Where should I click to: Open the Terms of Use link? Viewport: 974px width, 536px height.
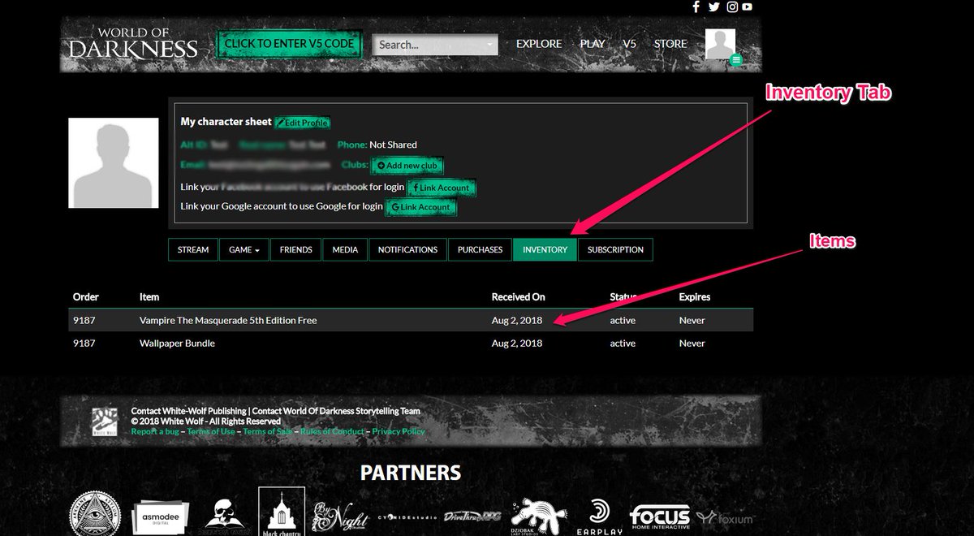click(x=211, y=431)
